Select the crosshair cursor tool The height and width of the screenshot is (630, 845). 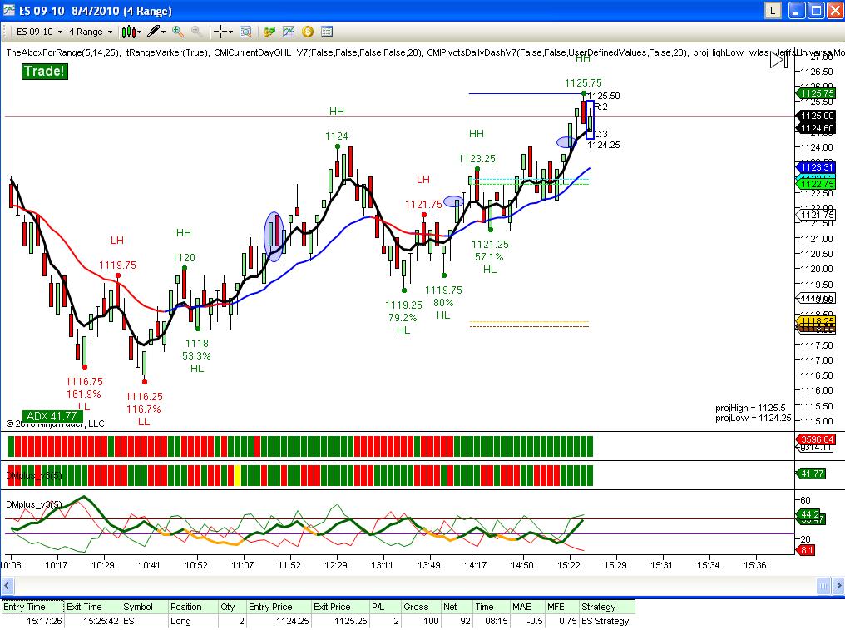point(220,32)
